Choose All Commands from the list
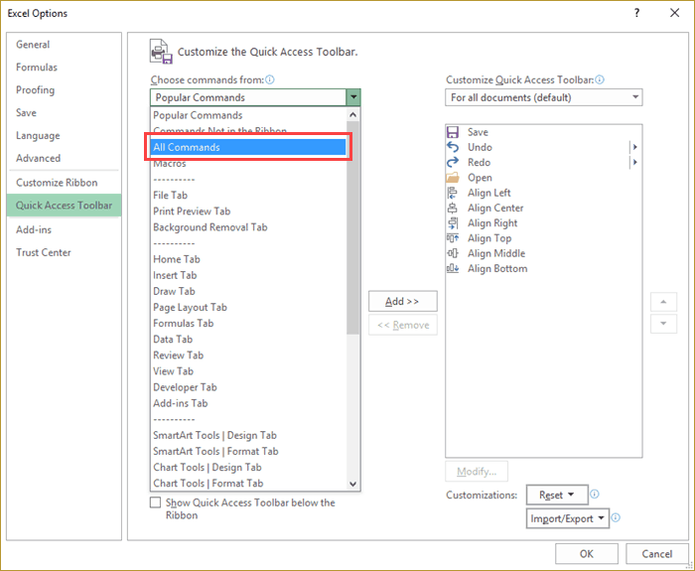Viewport: 695px width, 571px height. [248, 147]
